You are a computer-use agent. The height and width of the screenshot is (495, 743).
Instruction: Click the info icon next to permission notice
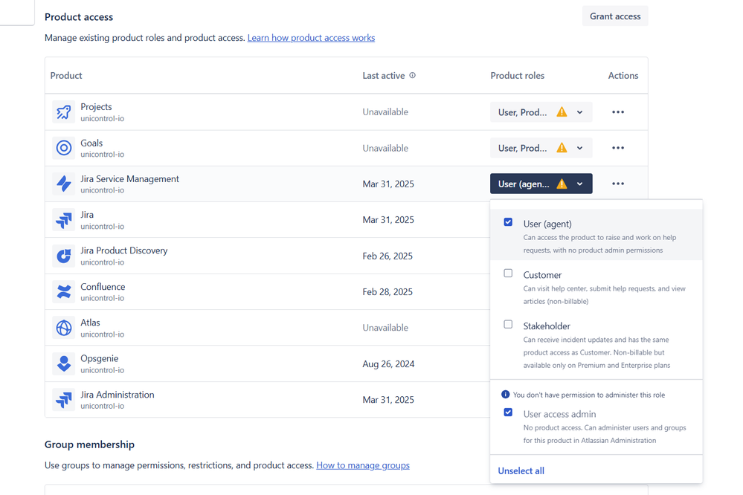point(505,395)
